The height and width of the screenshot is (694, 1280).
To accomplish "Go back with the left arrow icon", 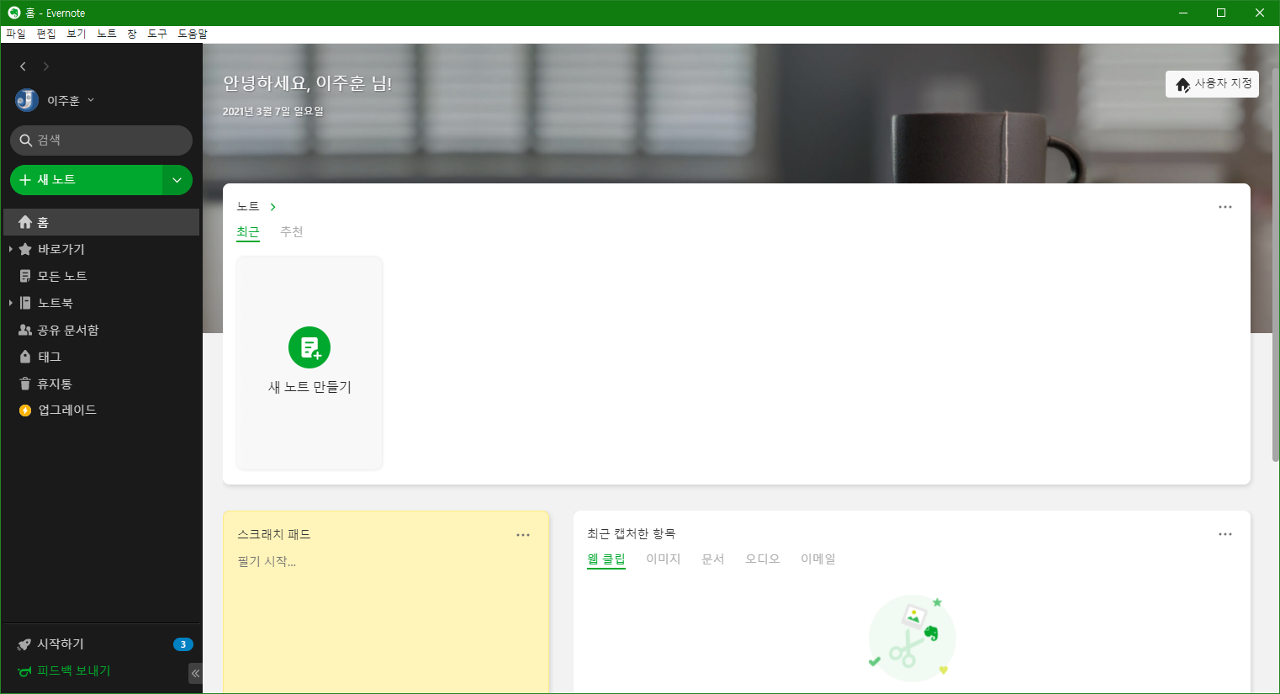I will [23, 66].
